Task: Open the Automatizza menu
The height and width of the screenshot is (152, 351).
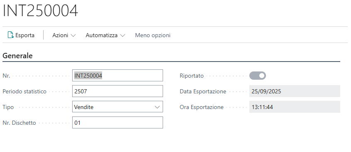Action: tap(105, 35)
